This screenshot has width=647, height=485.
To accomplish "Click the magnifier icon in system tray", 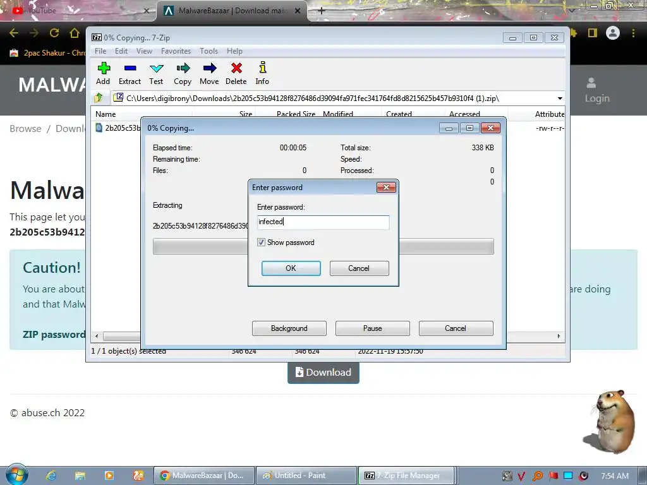I will (538, 476).
